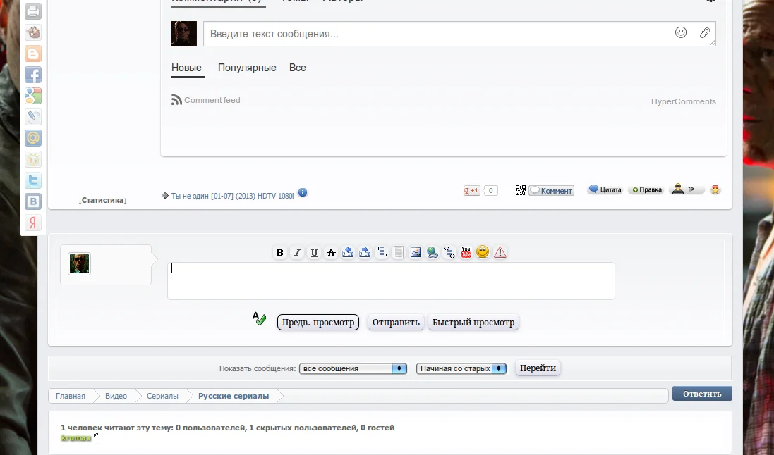Click the Правка edit button
This screenshot has width=774, height=455.
pos(646,189)
